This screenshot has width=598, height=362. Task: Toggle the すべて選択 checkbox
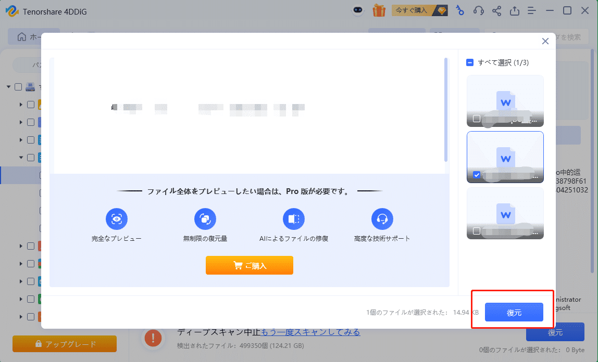[470, 62]
